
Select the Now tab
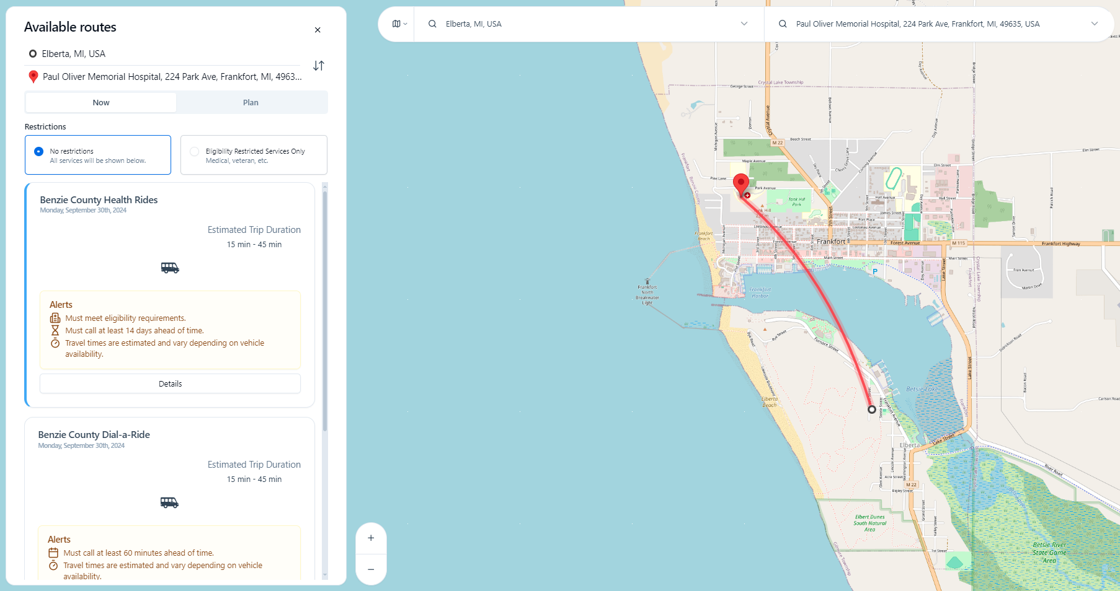point(100,102)
